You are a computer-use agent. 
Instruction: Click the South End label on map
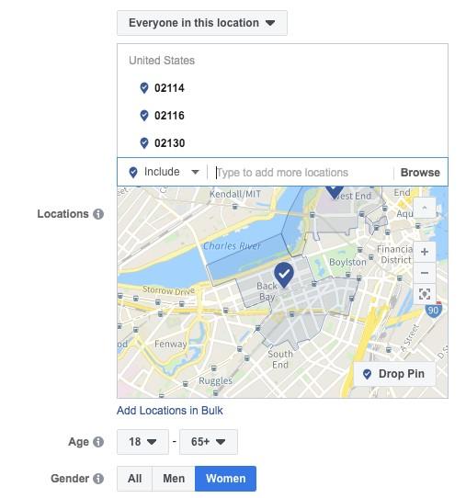[x=280, y=359]
